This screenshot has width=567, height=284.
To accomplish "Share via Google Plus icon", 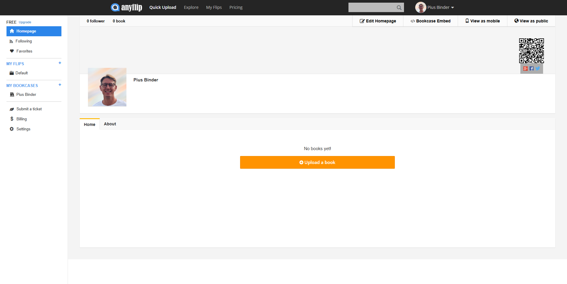I will (525, 69).
